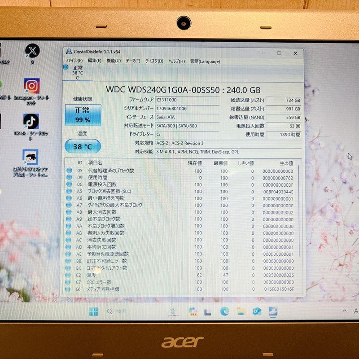The image size is (359, 359).
Task: Select the メディア消耗指標 row
Action: (x=181, y=289)
